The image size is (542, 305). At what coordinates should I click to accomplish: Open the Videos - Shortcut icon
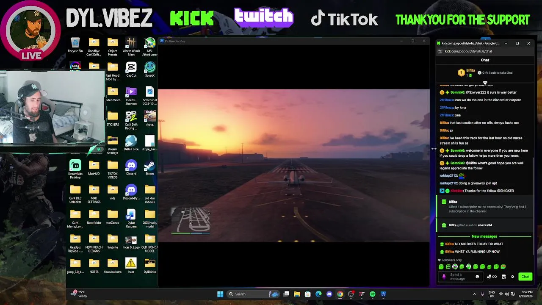pyautogui.click(x=131, y=96)
